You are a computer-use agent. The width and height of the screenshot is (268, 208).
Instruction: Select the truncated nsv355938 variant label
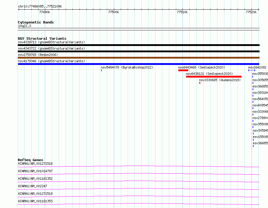tap(260, 74)
